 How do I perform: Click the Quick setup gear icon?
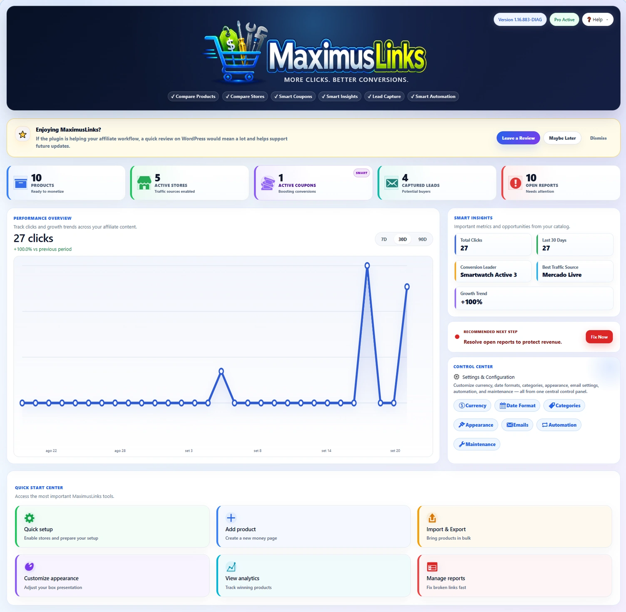(30, 518)
